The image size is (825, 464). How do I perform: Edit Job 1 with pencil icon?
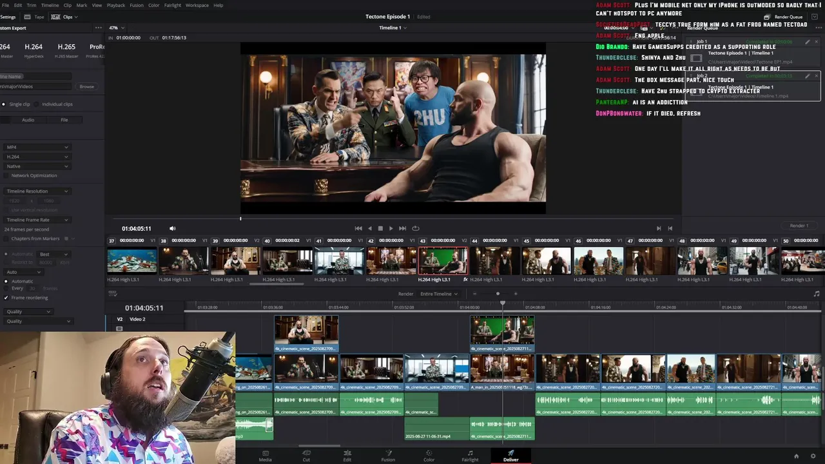[x=808, y=42]
